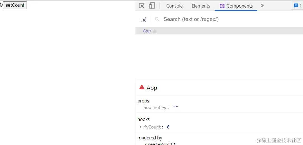
Task: Toggle the device toolbar icon
Action: click(152, 6)
